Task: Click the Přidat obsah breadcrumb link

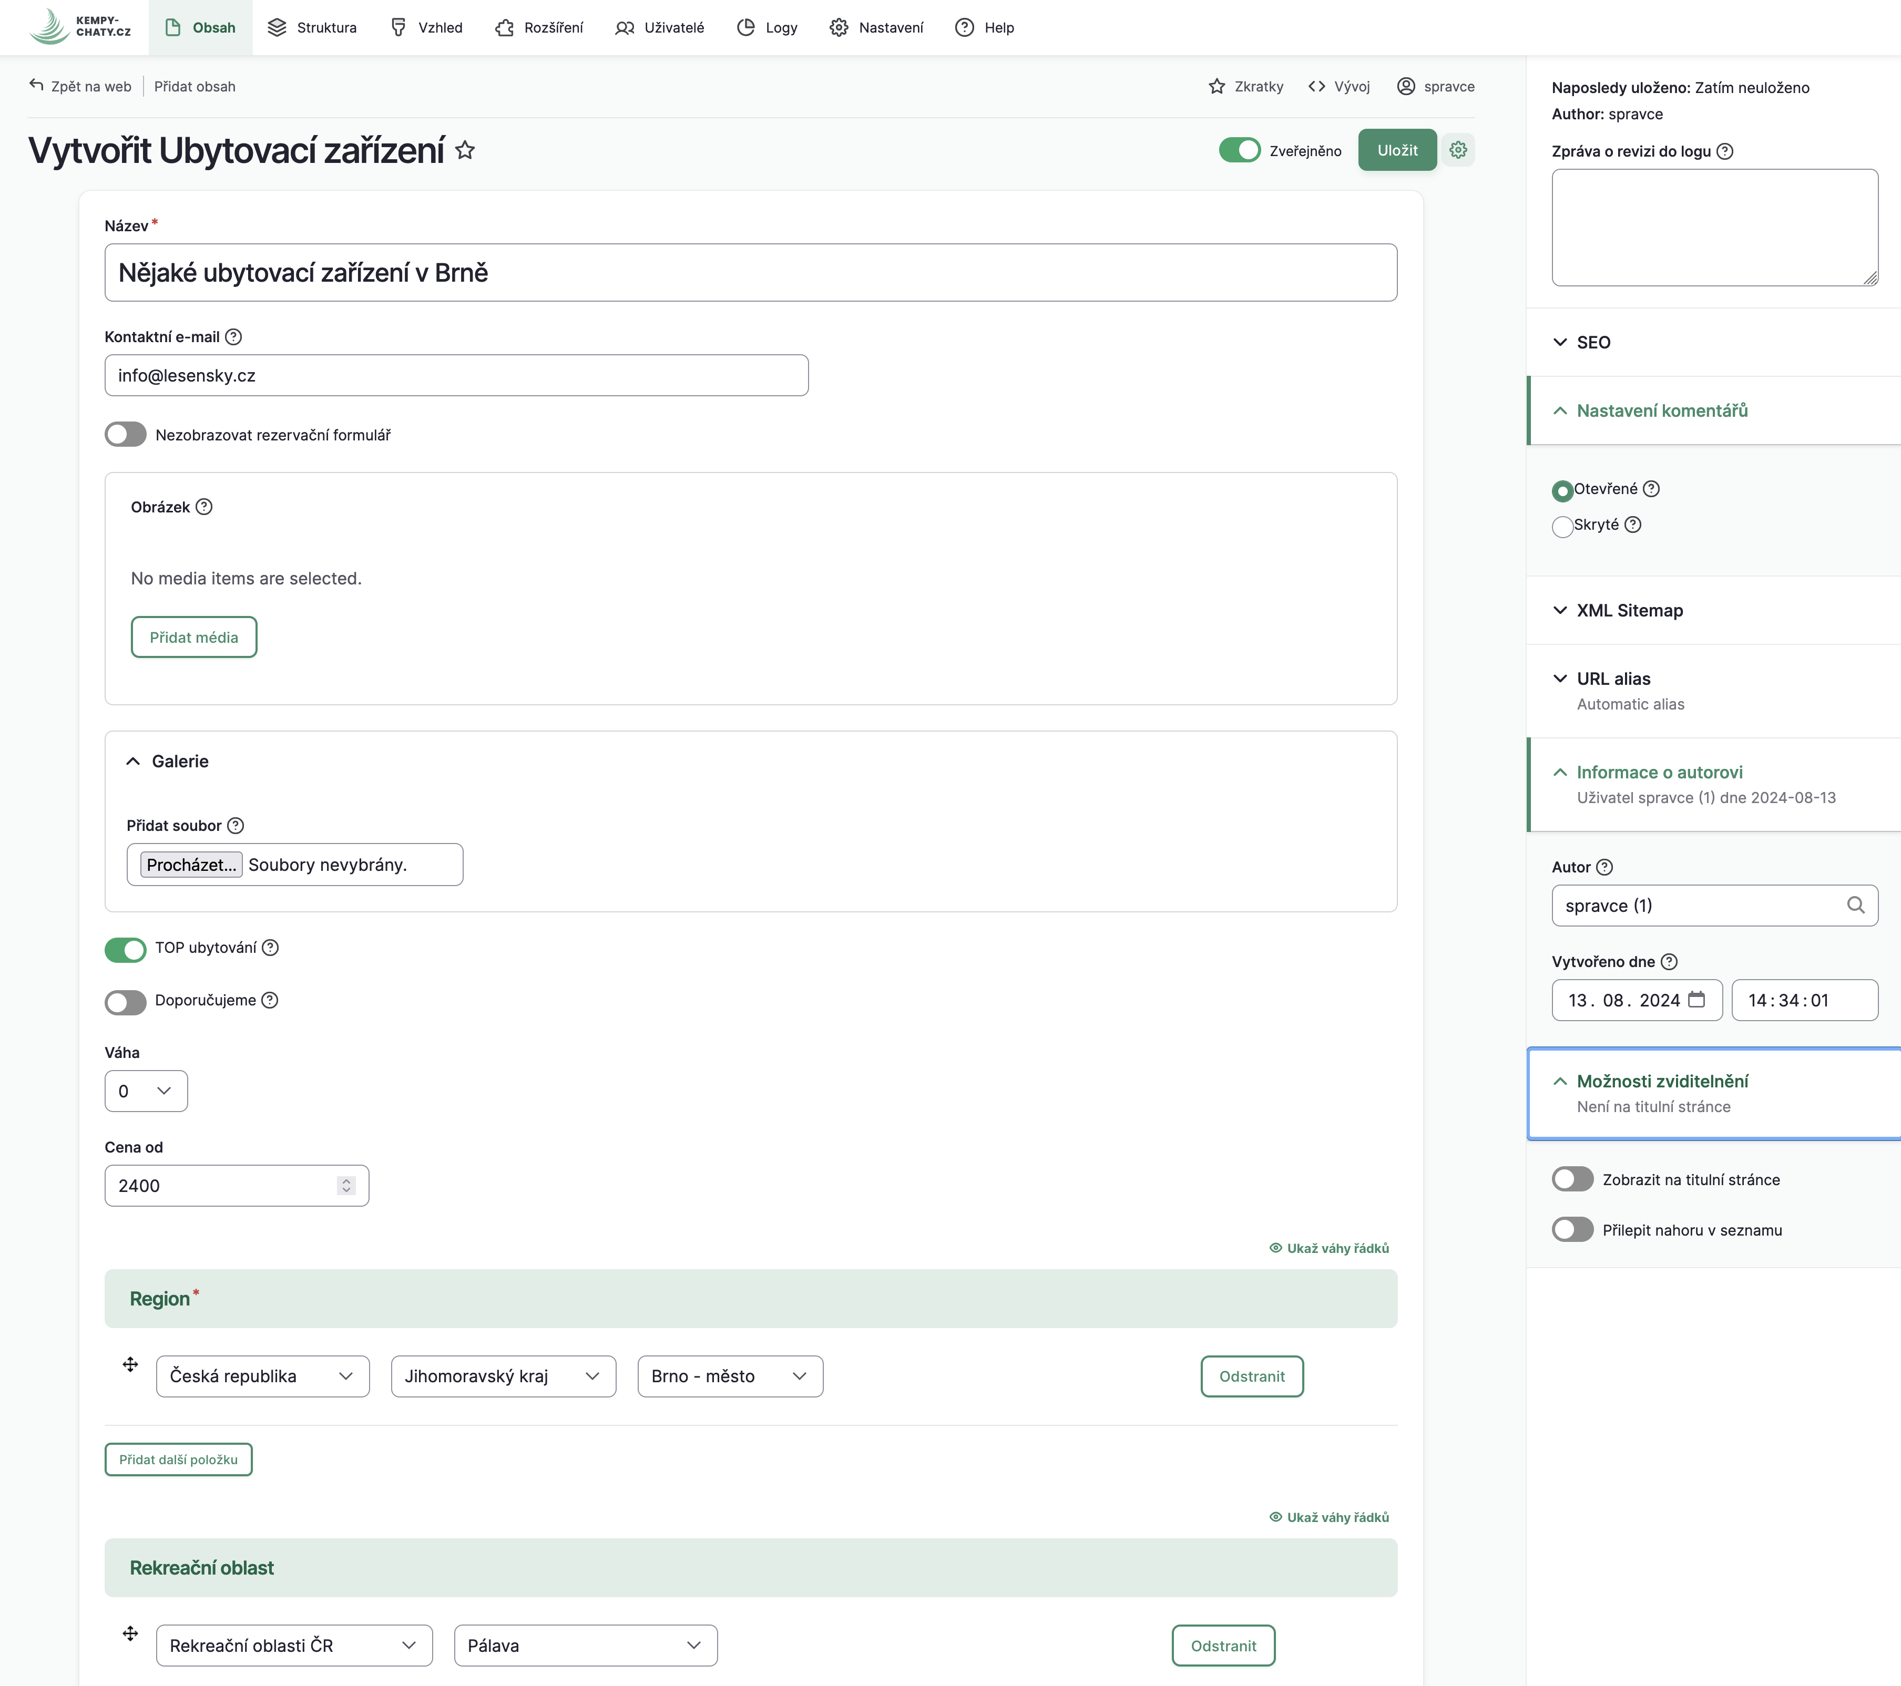Action: tap(195, 87)
